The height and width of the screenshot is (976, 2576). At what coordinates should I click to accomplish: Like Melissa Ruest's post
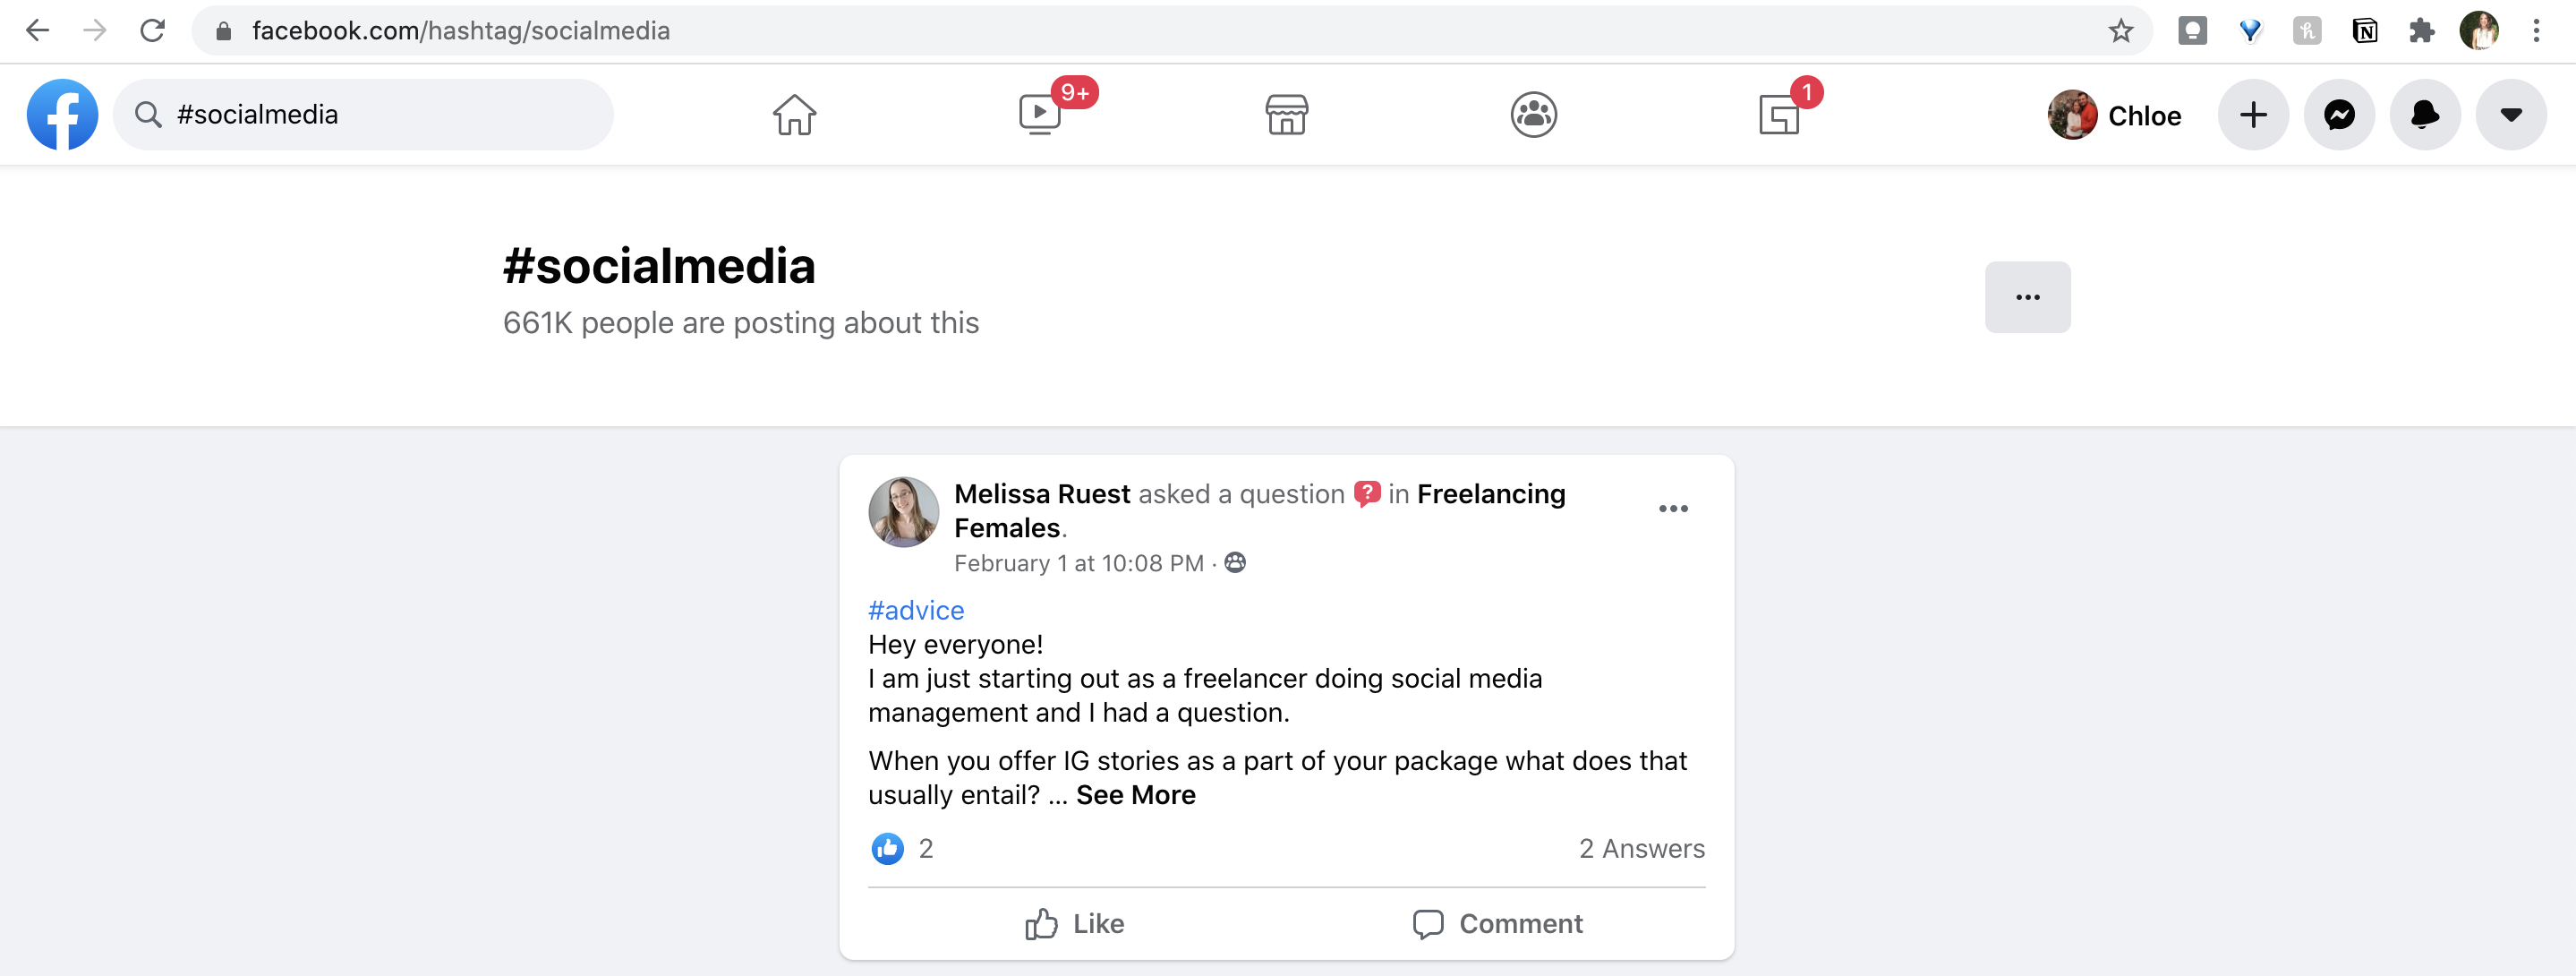(x=1075, y=923)
